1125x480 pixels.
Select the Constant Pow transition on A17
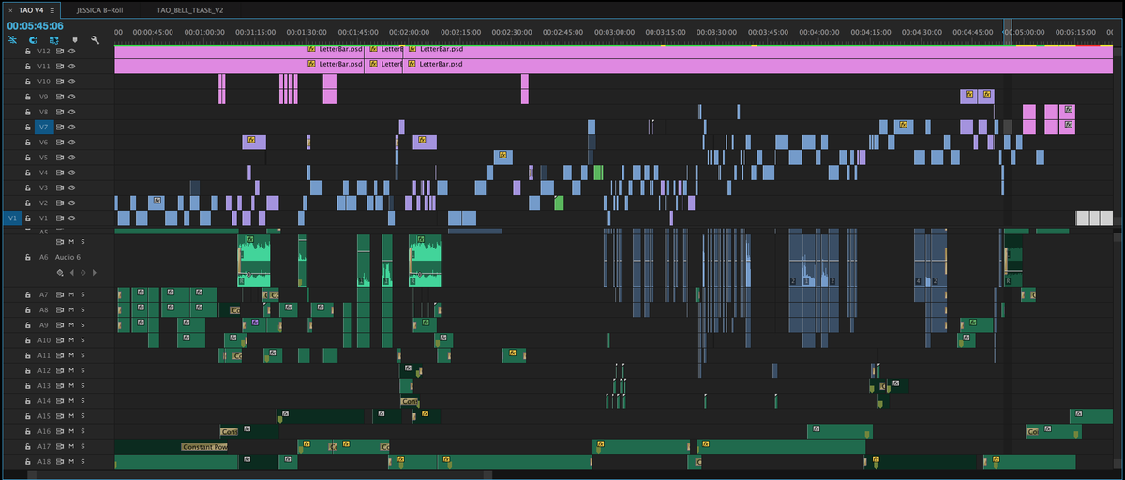205,447
